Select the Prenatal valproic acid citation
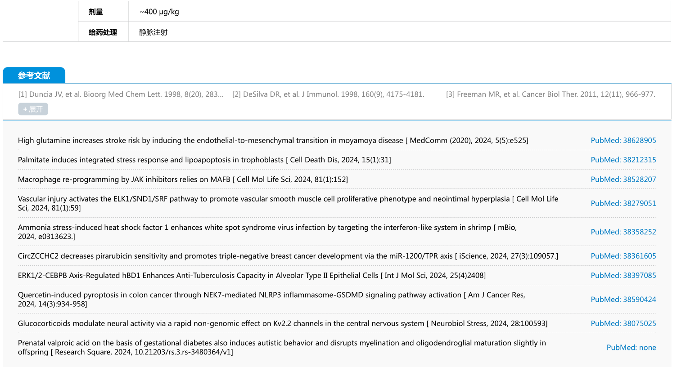The height and width of the screenshot is (367, 677). point(282,347)
